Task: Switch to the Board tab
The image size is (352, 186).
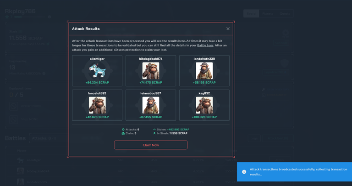Action: [x=251, y=14]
